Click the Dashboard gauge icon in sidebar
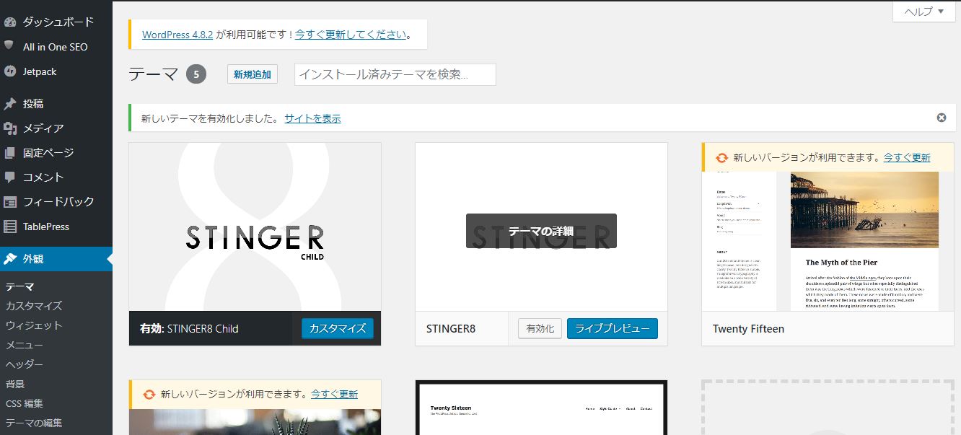Viewport: 961px width, 435px height. [x=10, y=22]
